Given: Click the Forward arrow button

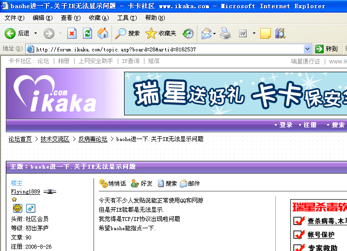Looking at the screenshot, I should coord(49,33).
